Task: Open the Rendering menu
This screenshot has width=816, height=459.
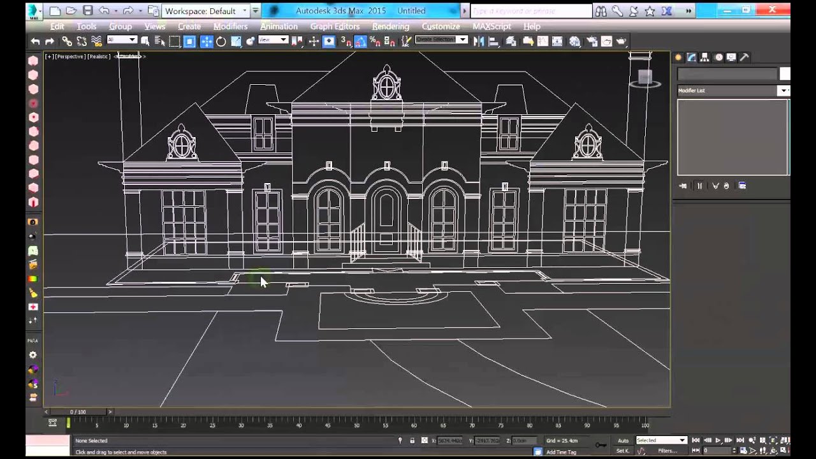Action: point(391,26)
